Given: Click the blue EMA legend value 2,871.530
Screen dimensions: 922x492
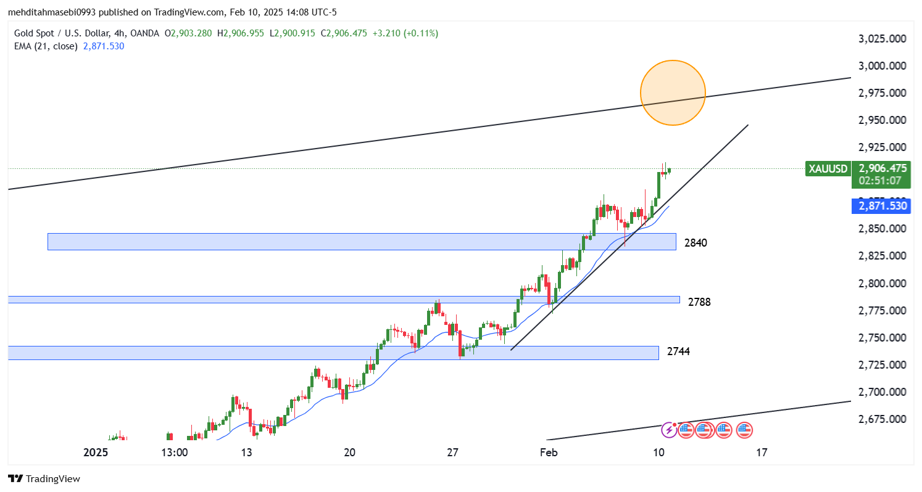Looking at the screenshot, I should pyautogui.click(x=103, y=46).
